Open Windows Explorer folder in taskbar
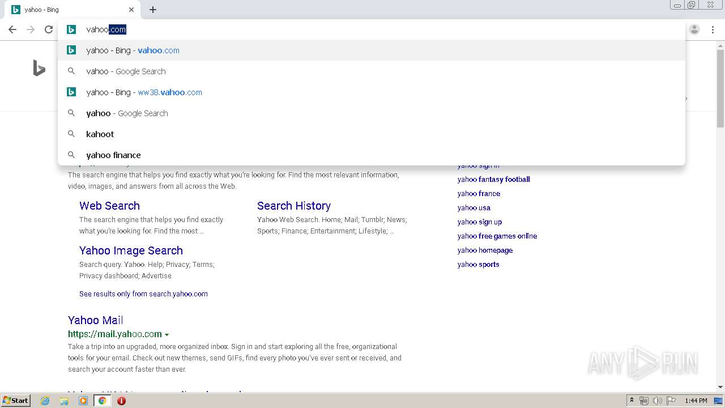Screen dimensions: 725x408 coord(64,401)
